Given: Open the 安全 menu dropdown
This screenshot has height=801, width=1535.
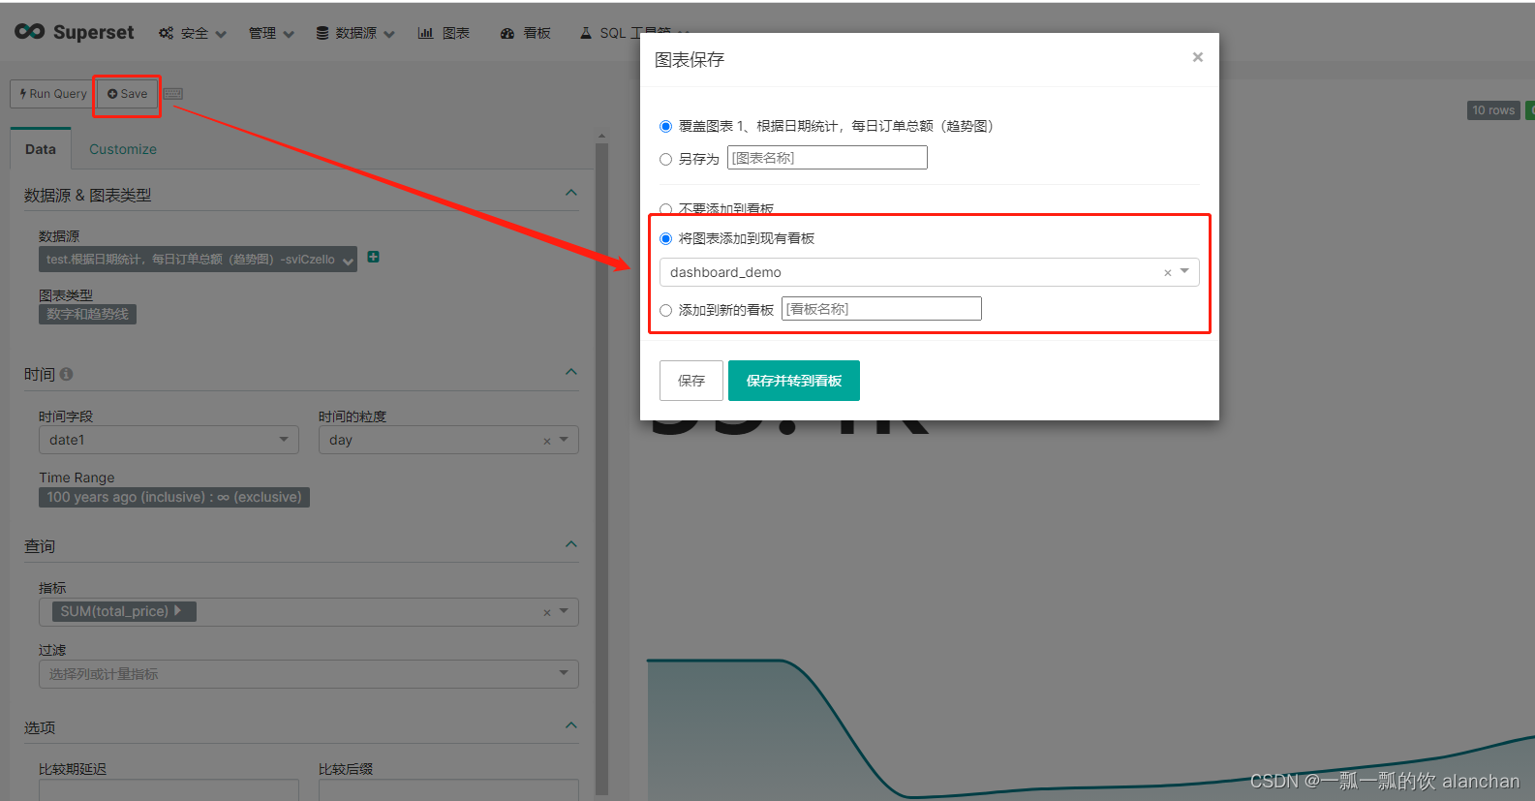Looking at the screenshot, I should [193, 33].
